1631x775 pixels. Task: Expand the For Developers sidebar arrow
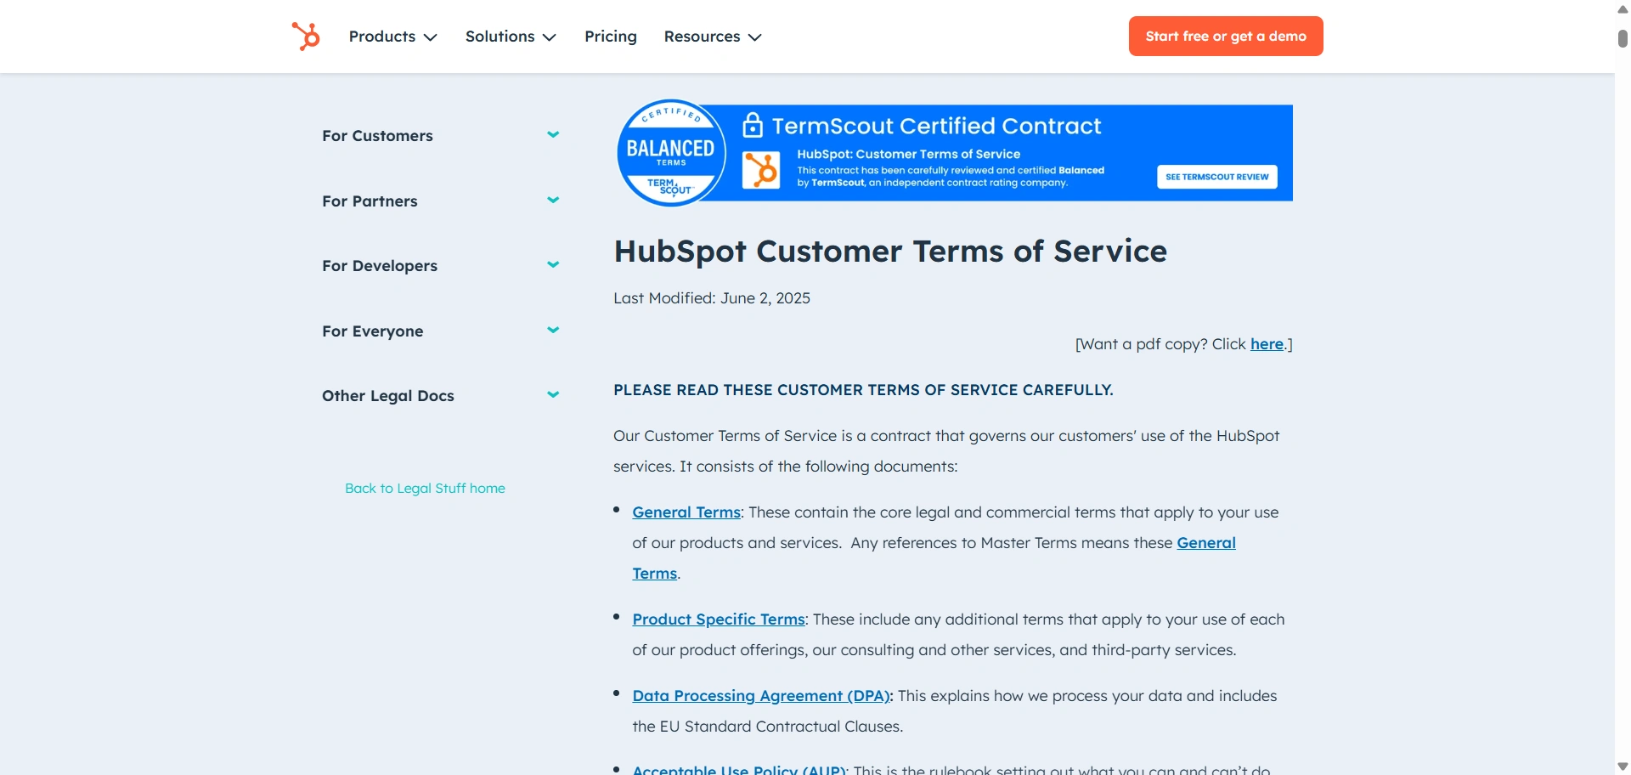(x=553, y=265)
